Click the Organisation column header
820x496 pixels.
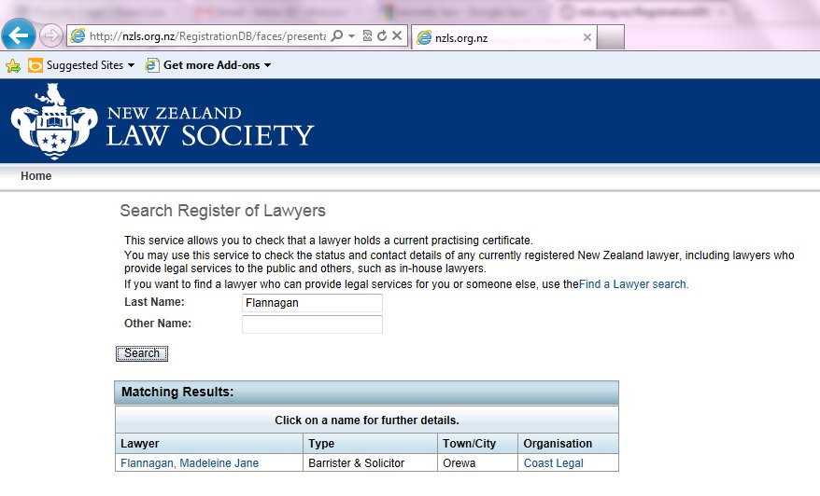(568, 443)
